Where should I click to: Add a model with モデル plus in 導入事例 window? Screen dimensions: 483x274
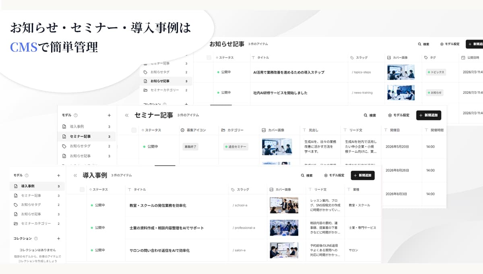(x=58, y=175)
